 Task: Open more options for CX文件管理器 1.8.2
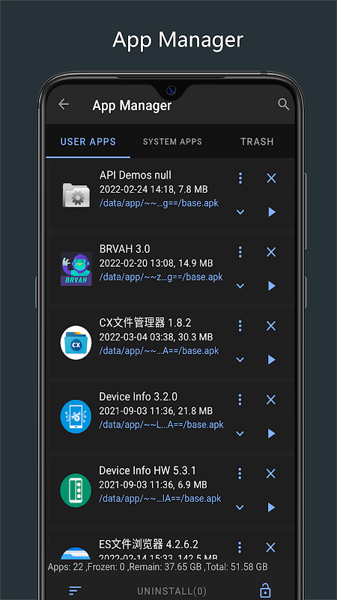(x=240, y=325)
